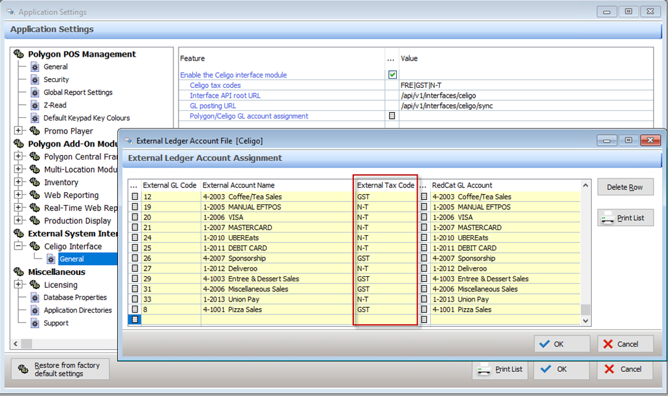Click the Production Display cog icon

point(35,220)
